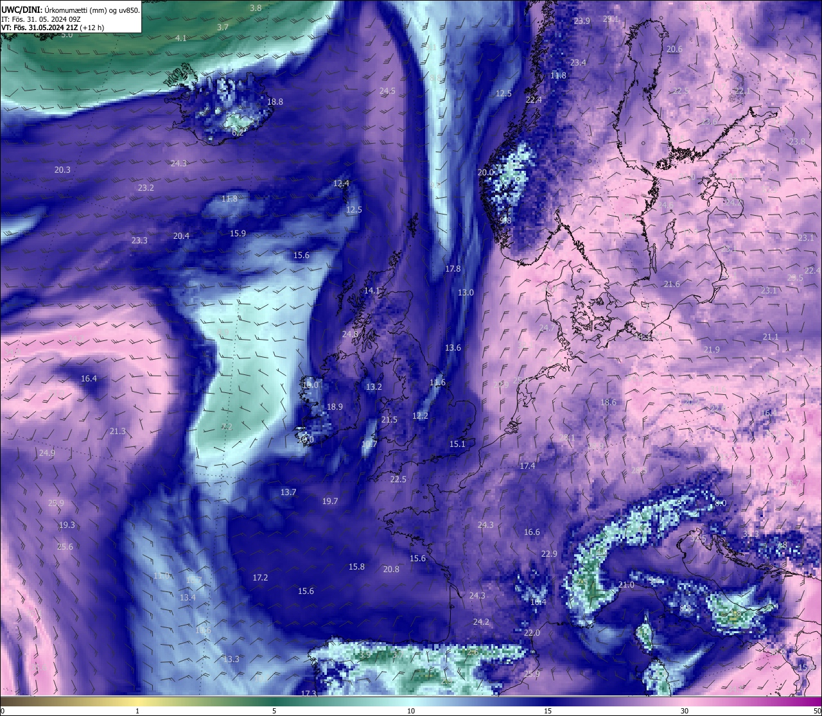Click the map value 23.3
The image size is (822, 716).
point(139,240)
